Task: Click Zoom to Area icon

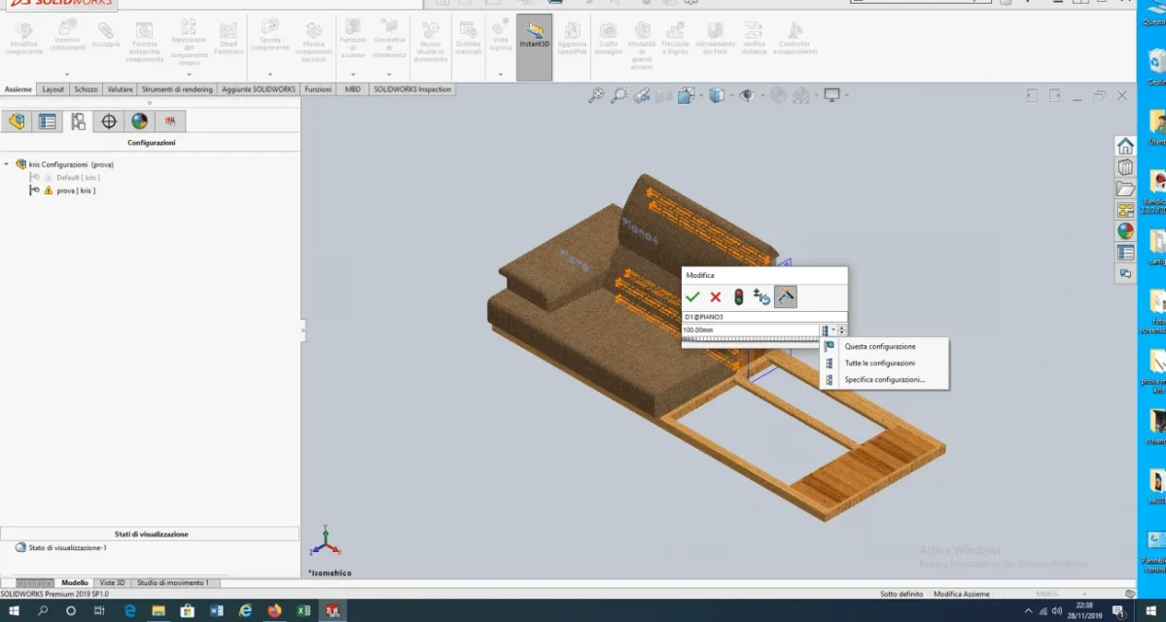Action: (618, 95)
